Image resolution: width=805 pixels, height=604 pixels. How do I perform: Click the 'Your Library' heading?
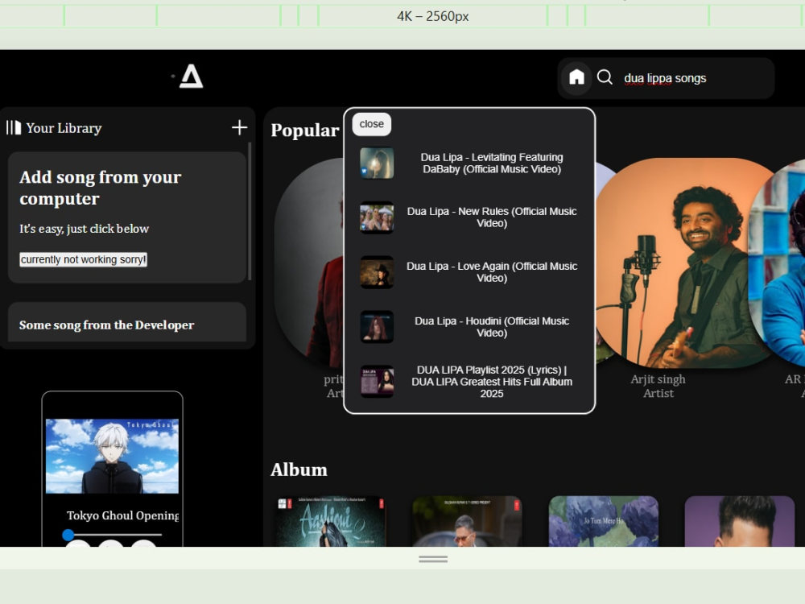tap(64, 128)
